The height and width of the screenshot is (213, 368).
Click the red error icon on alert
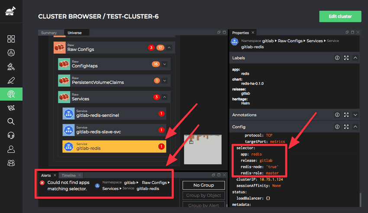point(42,183)
